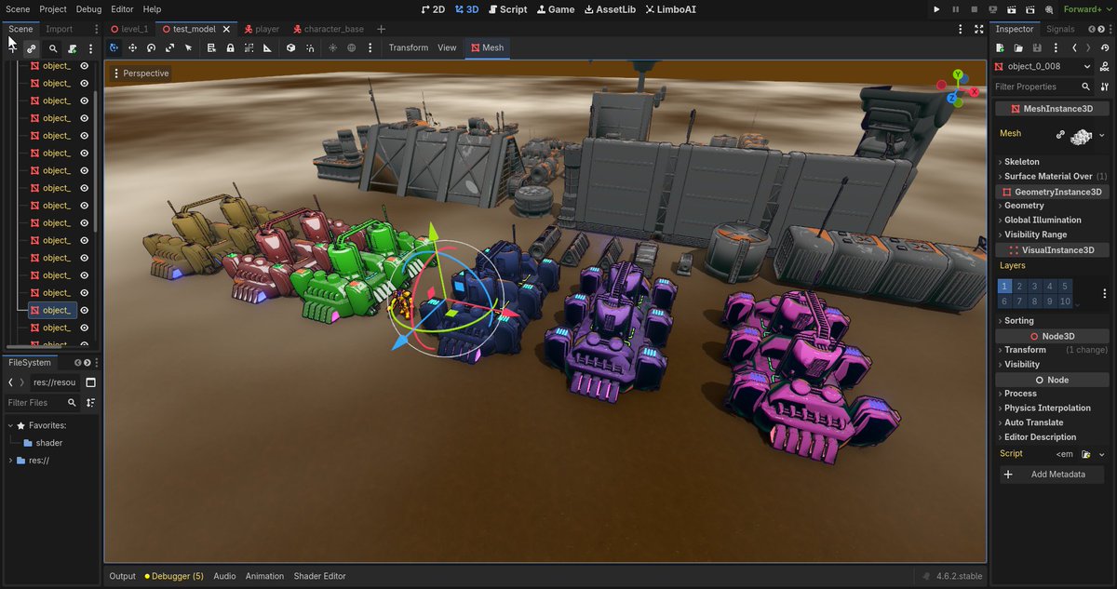Click the Remote Deploy icon
Screen dimensions: 1117x589
click(993, 9)
